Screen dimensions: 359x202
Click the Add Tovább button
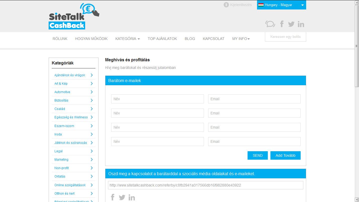(x=285, y=155)
